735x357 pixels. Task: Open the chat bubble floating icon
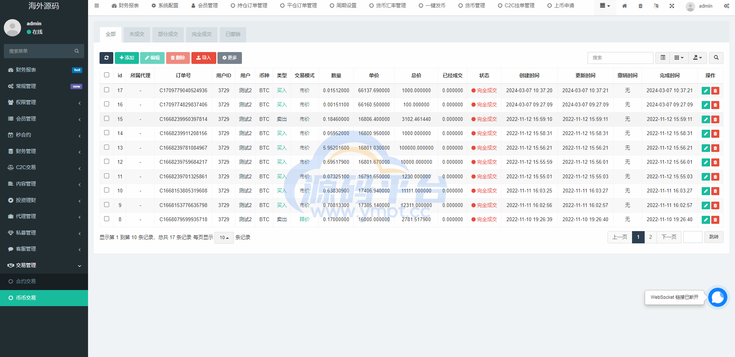717,297
